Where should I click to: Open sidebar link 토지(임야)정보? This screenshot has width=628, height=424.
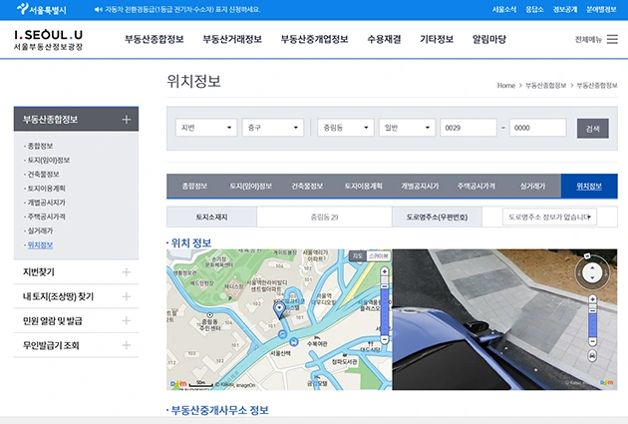click(x=49, y=160)
